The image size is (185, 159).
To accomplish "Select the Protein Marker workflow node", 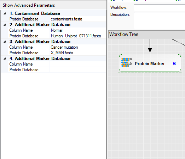I will click(150, 63).
